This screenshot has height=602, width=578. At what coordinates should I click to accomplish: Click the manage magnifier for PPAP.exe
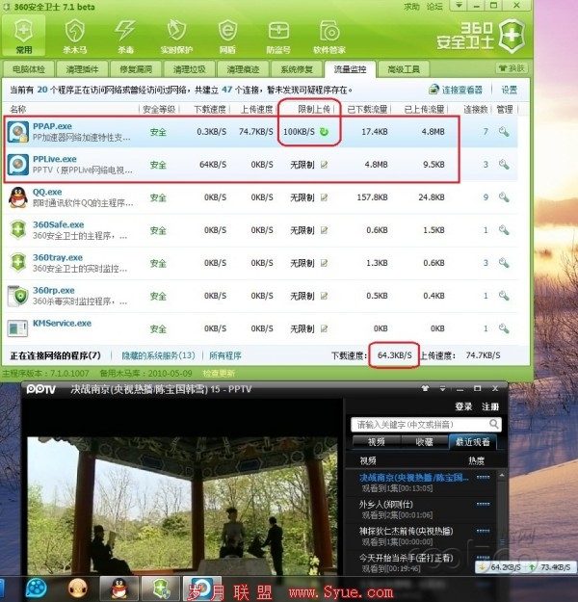tap(504, 132)
